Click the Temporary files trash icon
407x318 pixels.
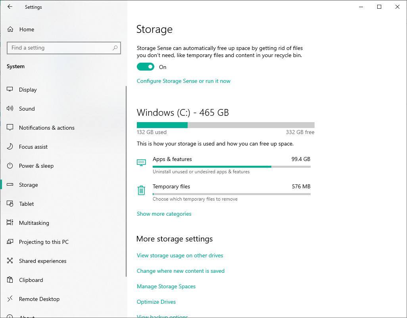pyautogui.click(x=141, y=190)
